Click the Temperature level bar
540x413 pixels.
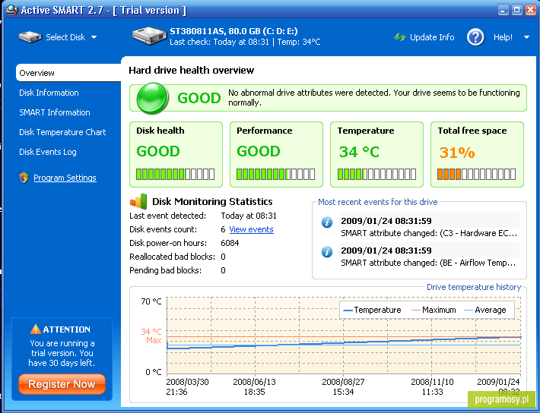(376, 174)
